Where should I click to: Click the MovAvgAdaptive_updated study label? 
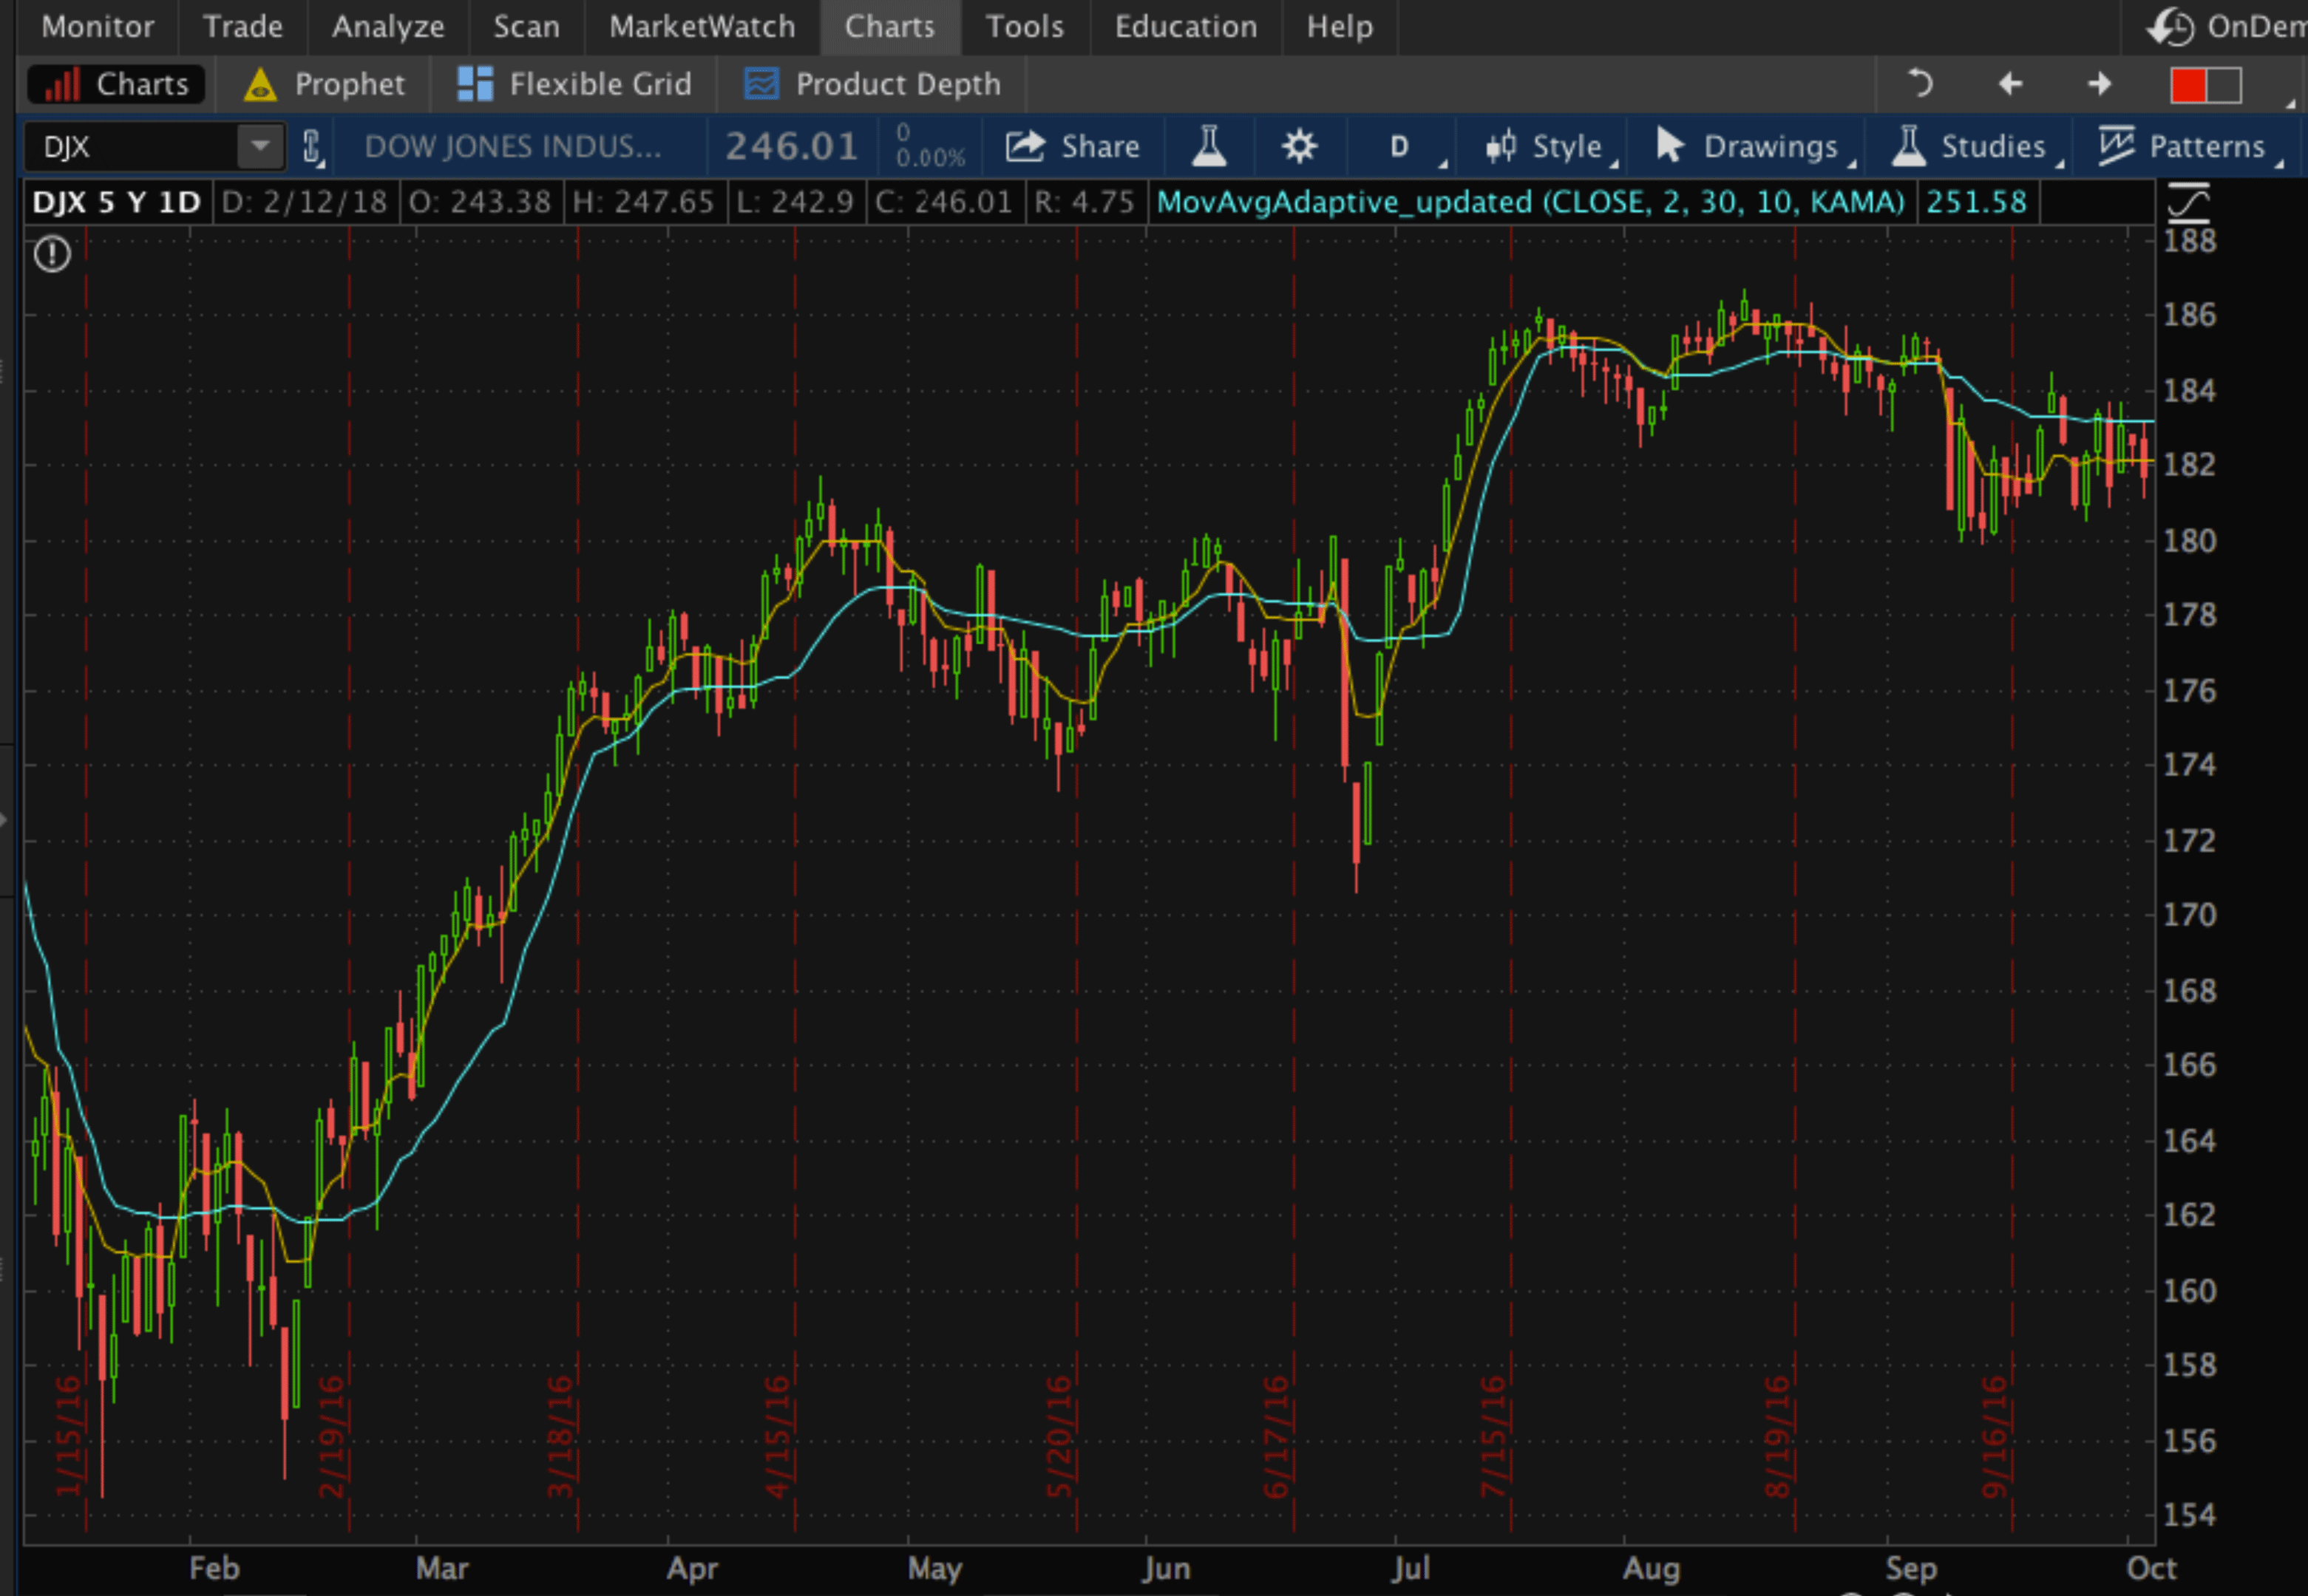[x=1530, y=202]
